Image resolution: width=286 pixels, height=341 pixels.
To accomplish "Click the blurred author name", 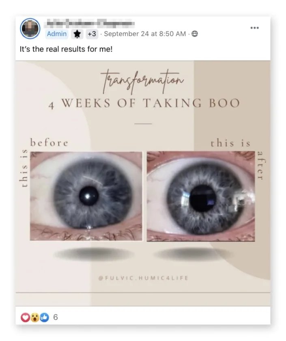I will click(x=90, y=23).
